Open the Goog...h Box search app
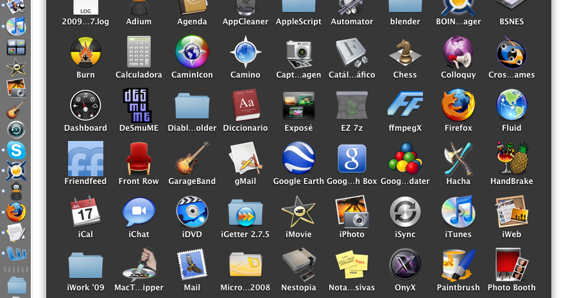 point(352,158)
